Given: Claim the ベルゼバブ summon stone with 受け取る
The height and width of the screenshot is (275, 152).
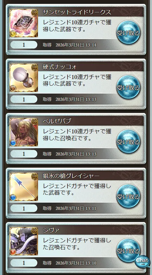Looking at the screenshot, I should pyautogui.click(x=128, y=142).
